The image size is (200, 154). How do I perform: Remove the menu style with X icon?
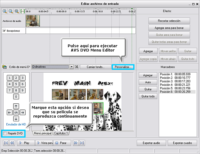77,67
